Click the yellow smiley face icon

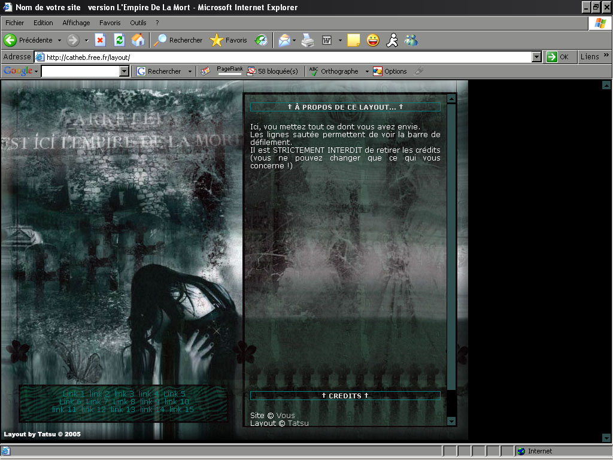373,40
